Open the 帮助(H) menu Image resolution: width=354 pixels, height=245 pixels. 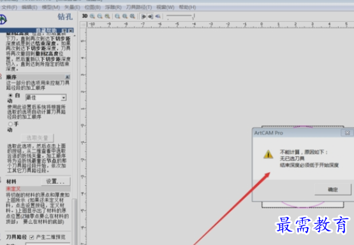188,7
